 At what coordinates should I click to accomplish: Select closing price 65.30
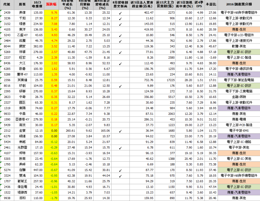39,103
